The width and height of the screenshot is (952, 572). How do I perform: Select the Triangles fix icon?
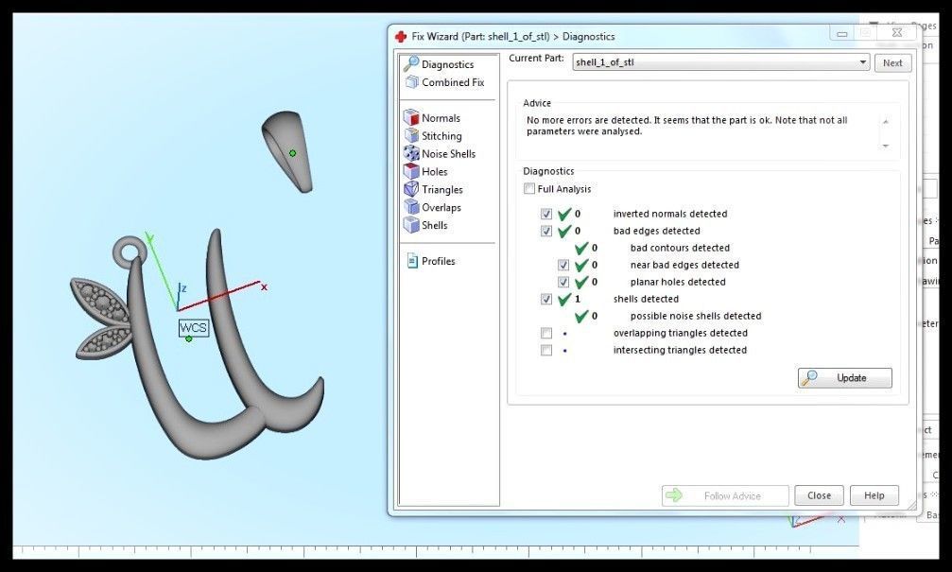pos(411,189)
